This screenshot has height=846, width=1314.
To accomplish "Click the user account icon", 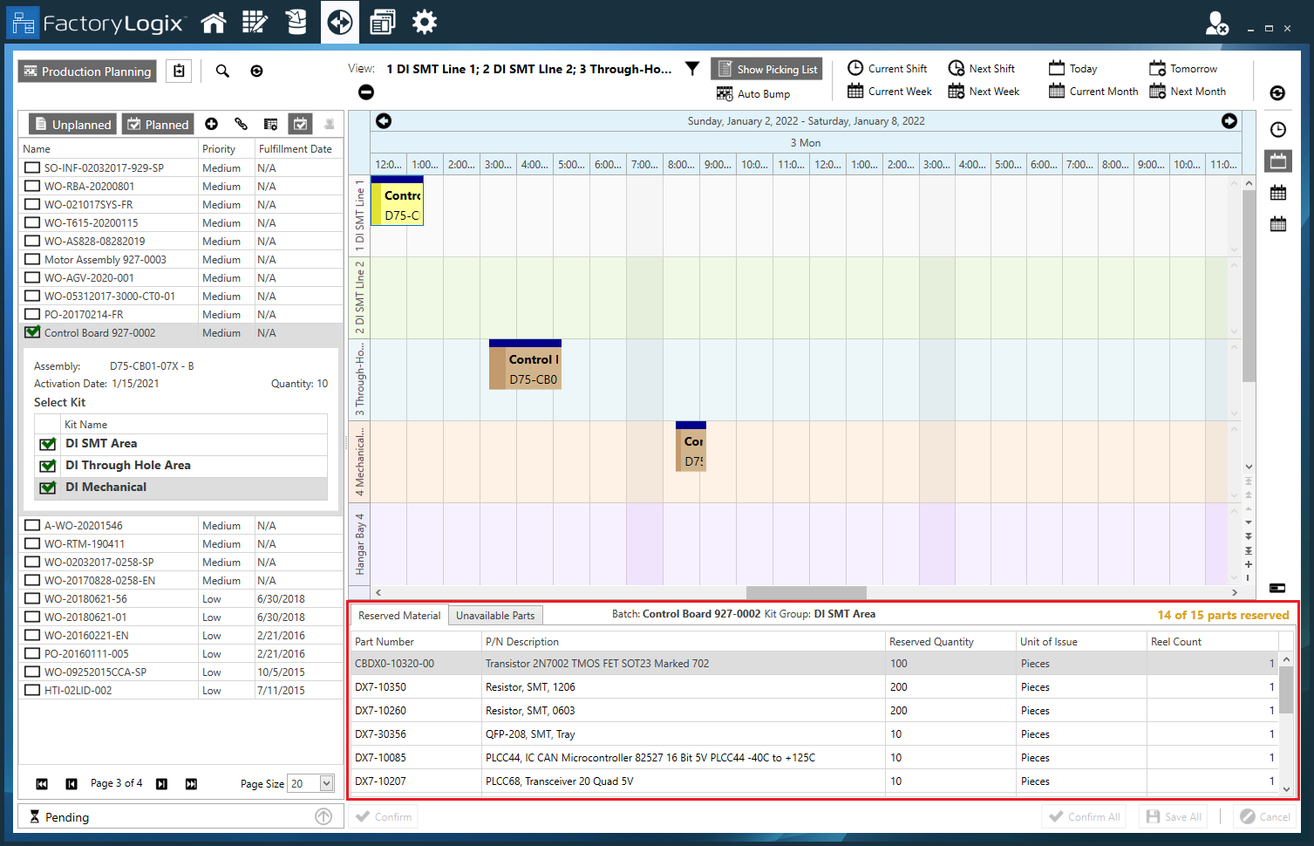I will coord(1216,24).
